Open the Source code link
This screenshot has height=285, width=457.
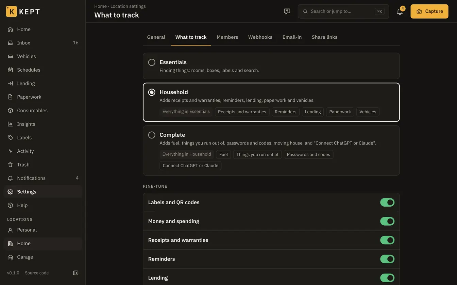[x=37, y=273]
